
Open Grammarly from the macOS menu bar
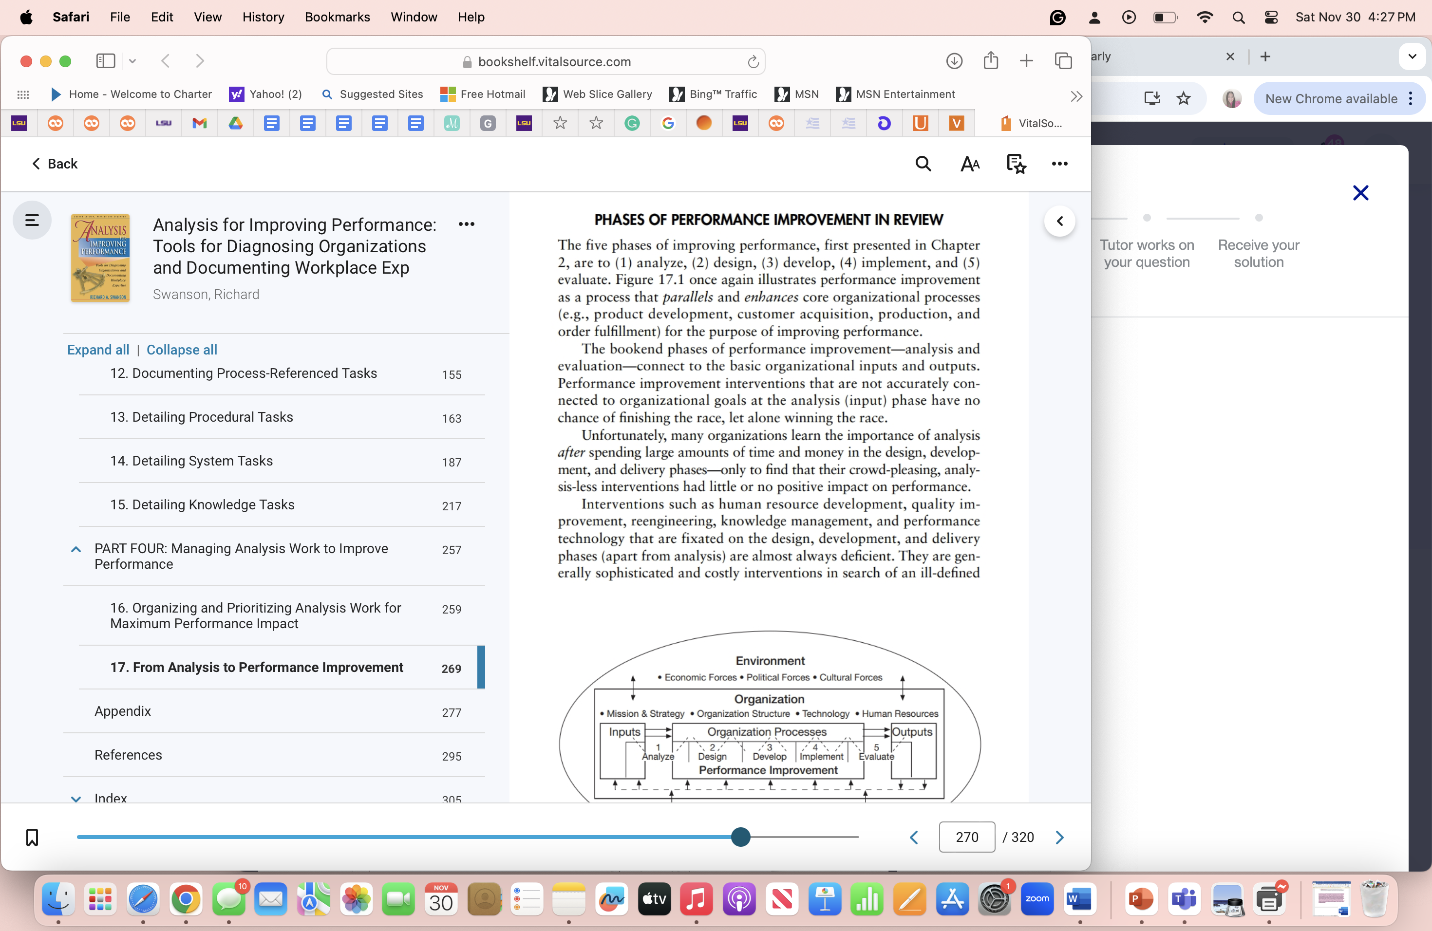[x=1058, y=17]
